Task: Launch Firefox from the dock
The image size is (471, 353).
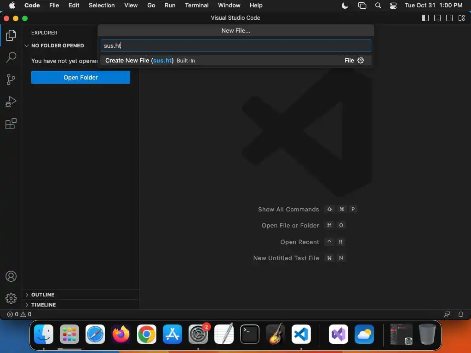Action: 121,334
